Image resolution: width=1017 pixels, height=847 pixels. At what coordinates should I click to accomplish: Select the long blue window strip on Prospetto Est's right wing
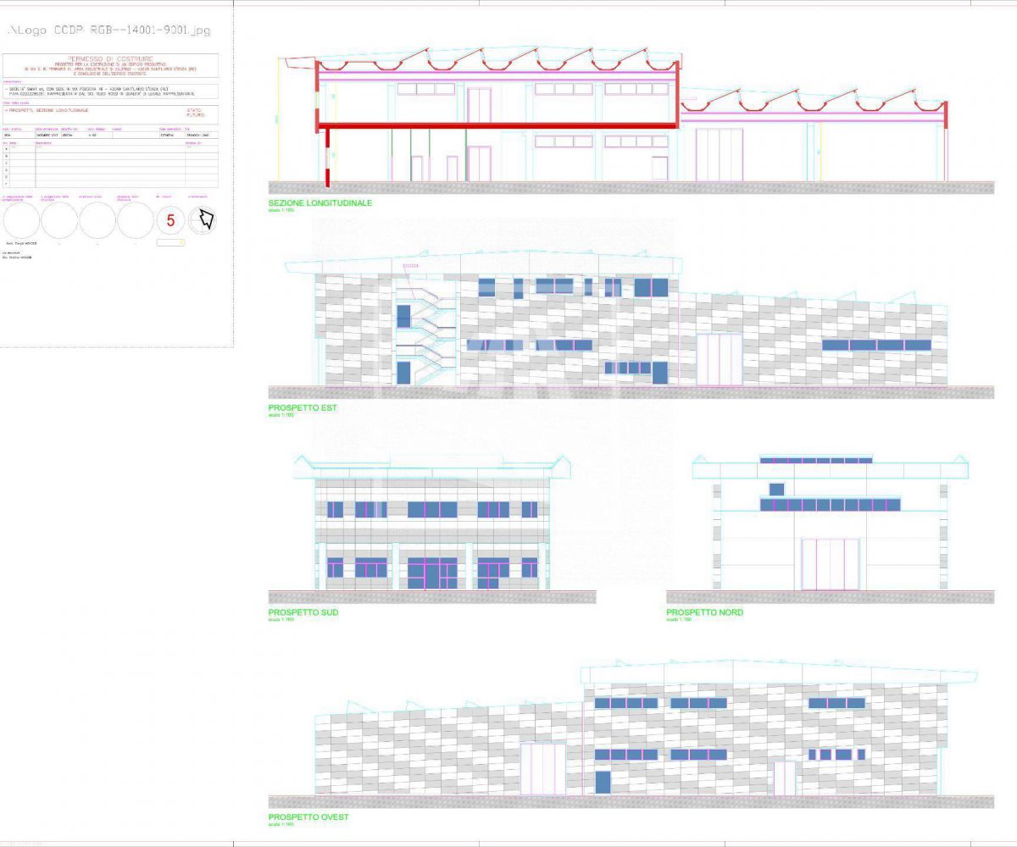click(875, 345)
